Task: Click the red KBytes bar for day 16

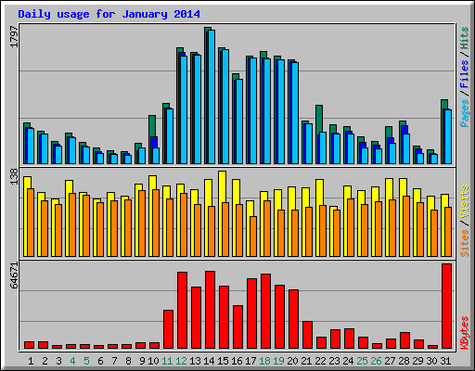Action: pos(237,326)
